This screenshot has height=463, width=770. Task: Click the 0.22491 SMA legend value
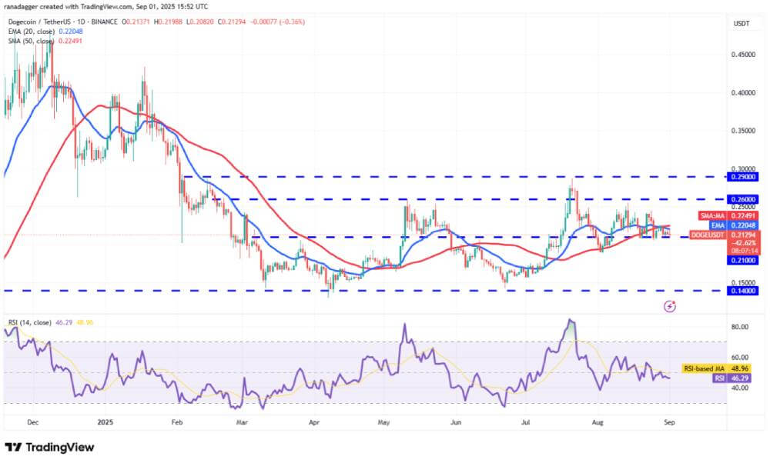(70, 42)
